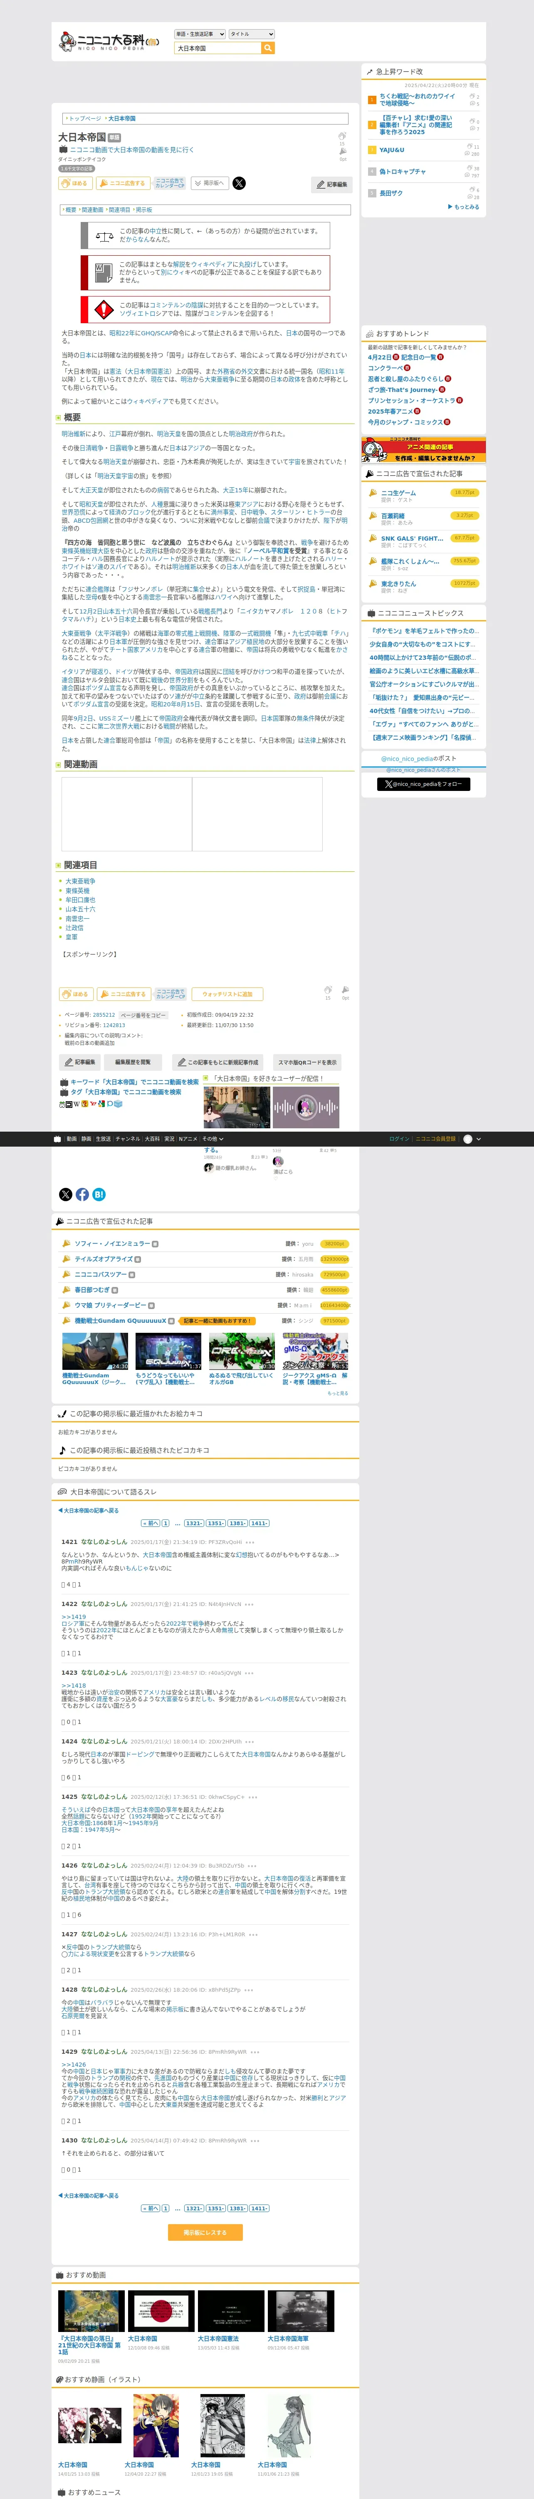The height and width of the screenshot is (2499, 534).
Task: Expand the 掲示板へ button near the title
Action: (x=210, y=183)
